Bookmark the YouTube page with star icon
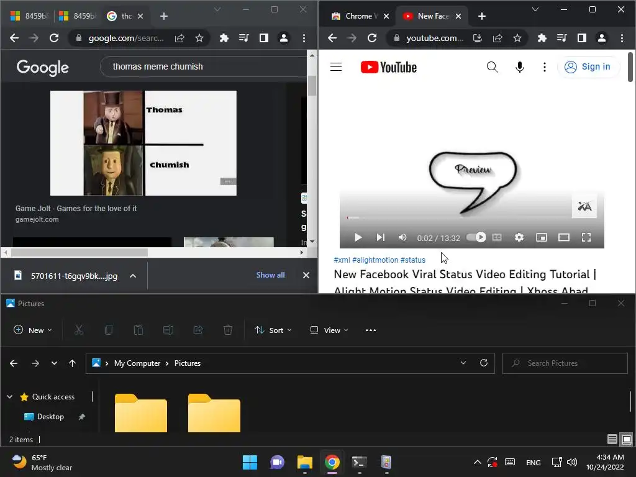This screenshot has height=477, width=636. pos(517,38)
